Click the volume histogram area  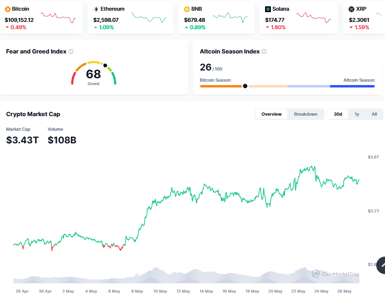(186, 276)
